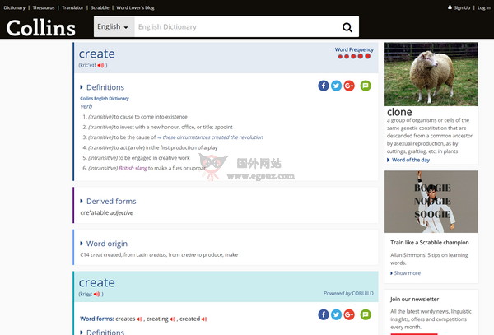The image size is (494, 335).
Task: Share first create entry on Facebook
Action: 324,86
